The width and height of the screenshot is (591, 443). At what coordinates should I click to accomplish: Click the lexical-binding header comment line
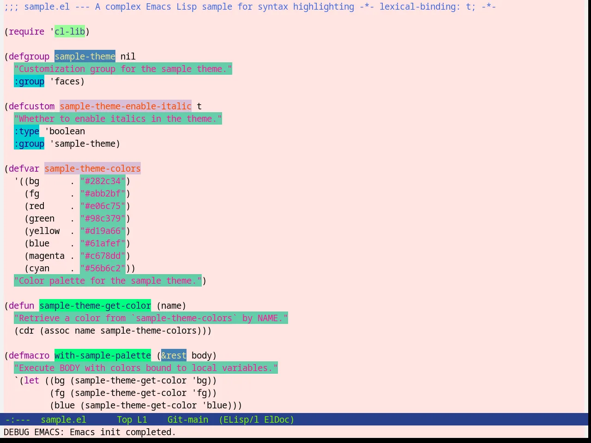pyautogui.click(x=250, y=6)
